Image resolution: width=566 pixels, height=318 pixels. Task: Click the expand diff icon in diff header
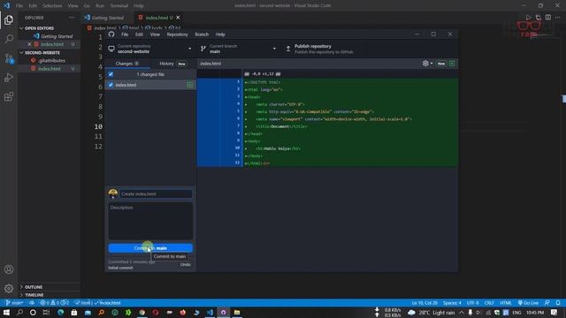tap(452, 64)
